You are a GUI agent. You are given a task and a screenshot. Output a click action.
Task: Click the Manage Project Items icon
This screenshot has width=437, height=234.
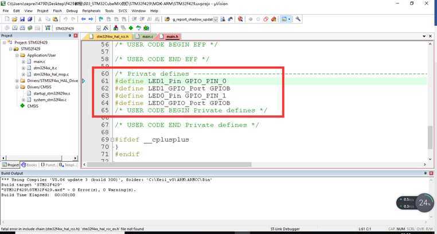116,28
